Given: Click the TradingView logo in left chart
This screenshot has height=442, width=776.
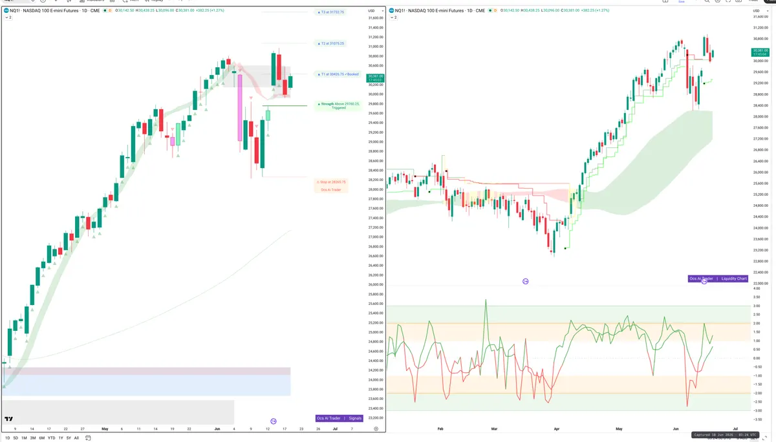Looking at the screenshot, I should click(9, 420).
